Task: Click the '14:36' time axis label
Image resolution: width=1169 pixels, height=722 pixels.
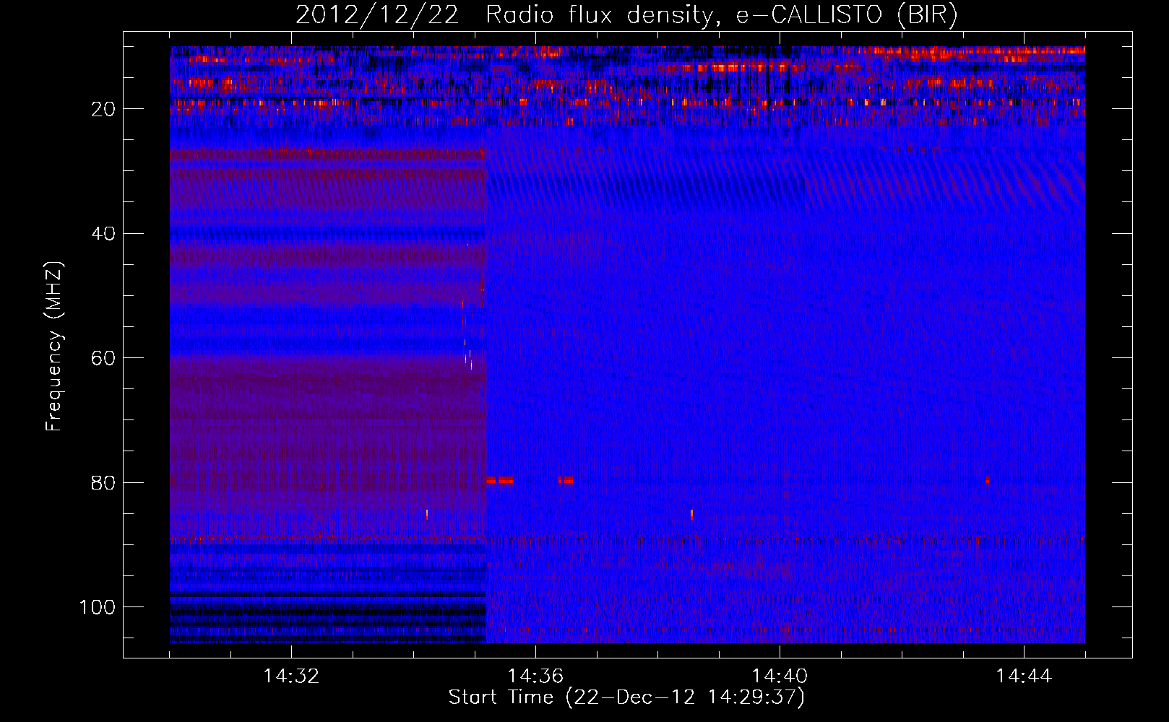Action: [535, 677]
